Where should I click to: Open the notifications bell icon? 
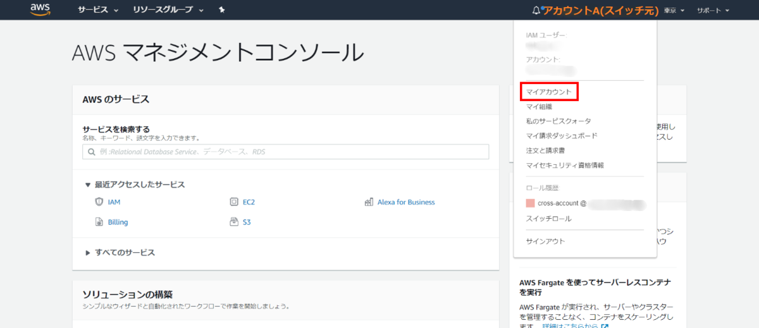tap(537, 11)
